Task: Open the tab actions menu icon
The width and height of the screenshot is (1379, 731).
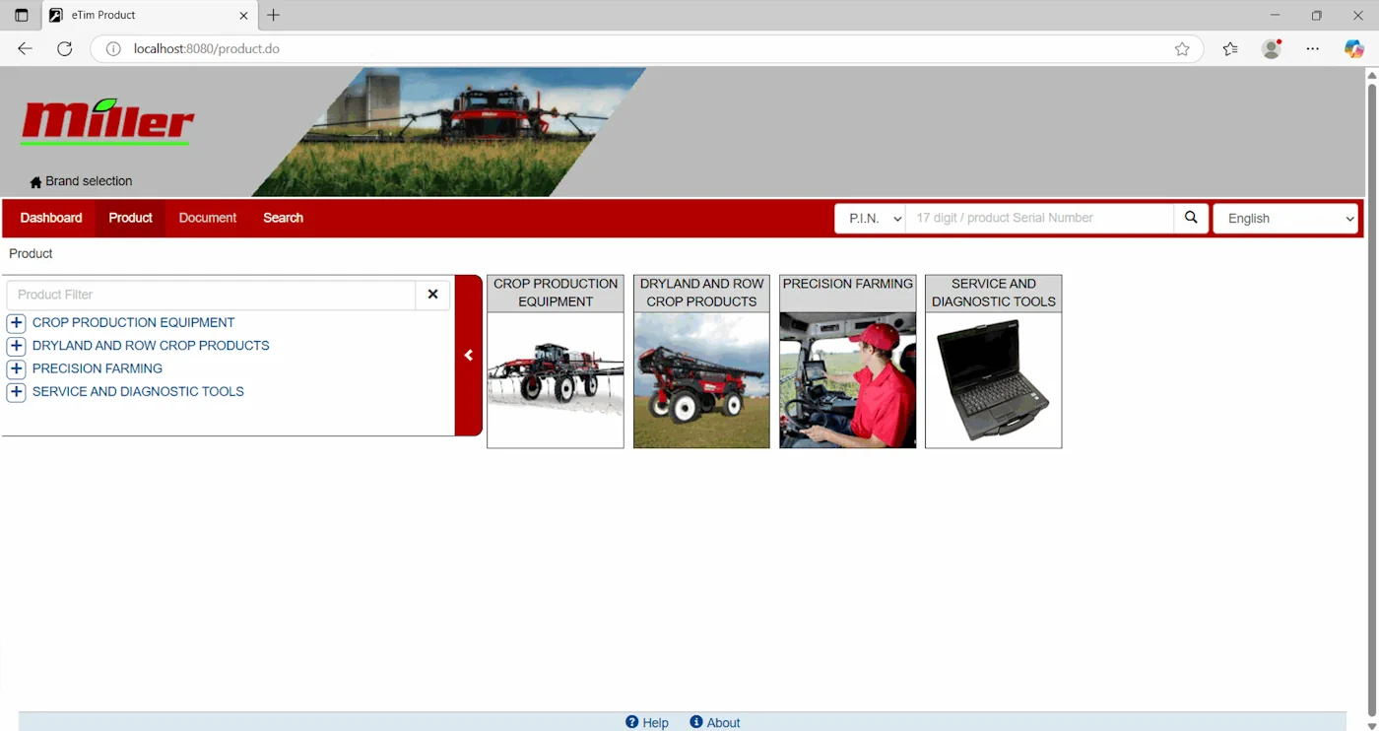Action: 22,16
